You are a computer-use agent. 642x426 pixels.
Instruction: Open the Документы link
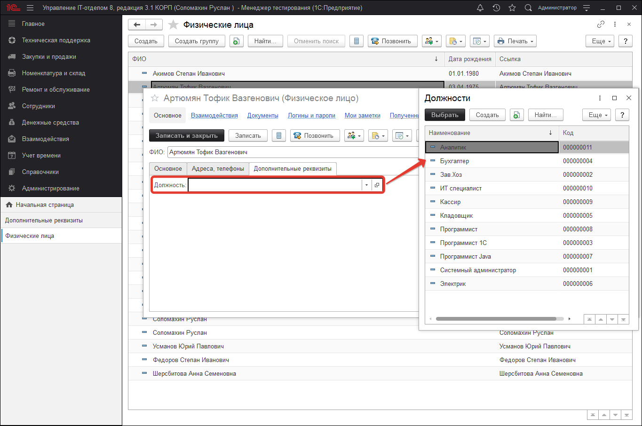[x=262, y=116]
